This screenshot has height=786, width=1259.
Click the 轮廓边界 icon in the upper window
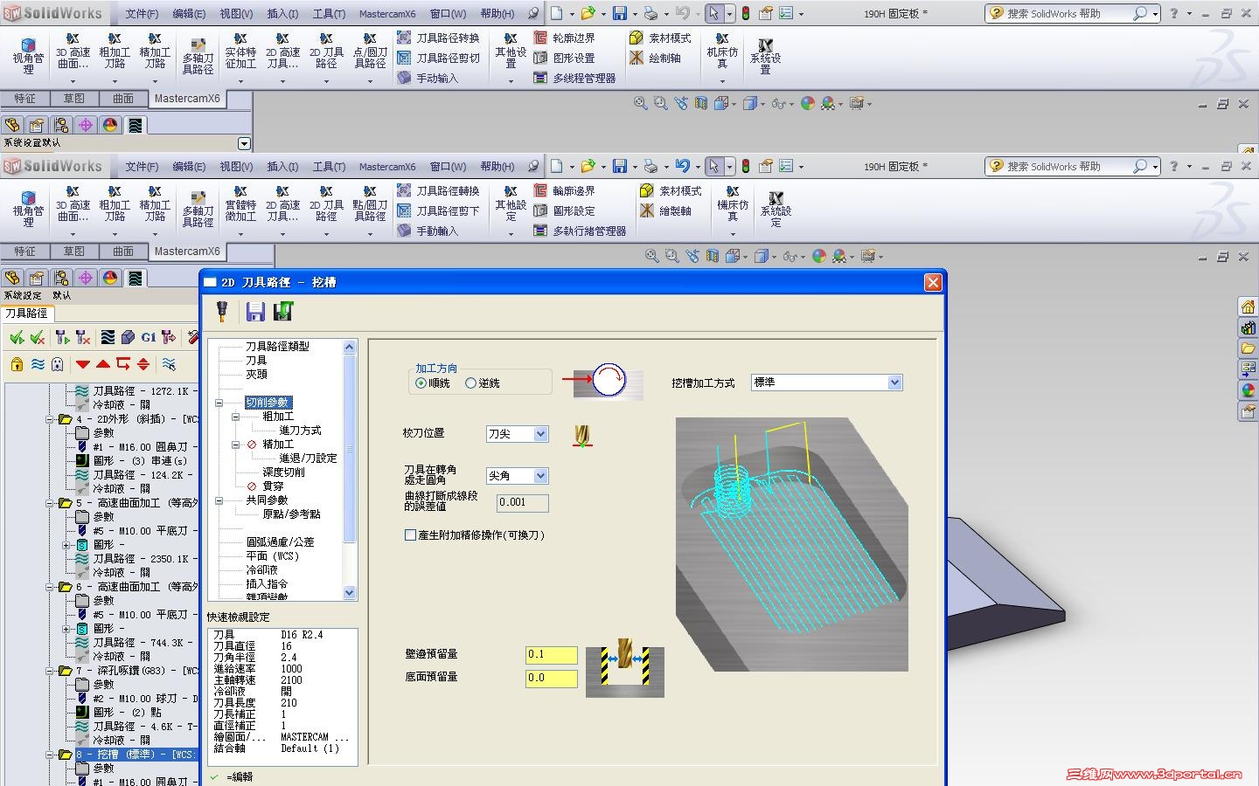(540, 38)
